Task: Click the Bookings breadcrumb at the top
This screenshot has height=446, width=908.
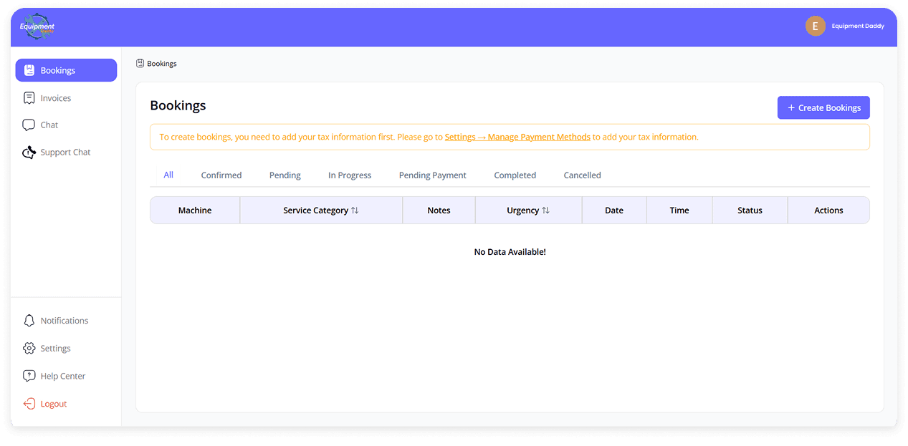Action: point(161,64)
